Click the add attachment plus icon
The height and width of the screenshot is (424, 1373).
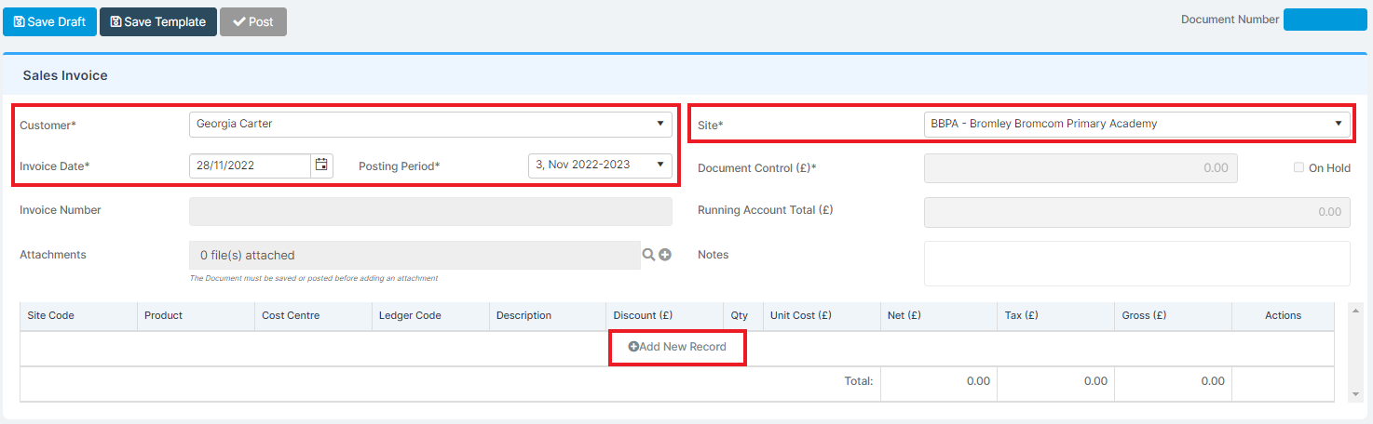pos(665,254)
